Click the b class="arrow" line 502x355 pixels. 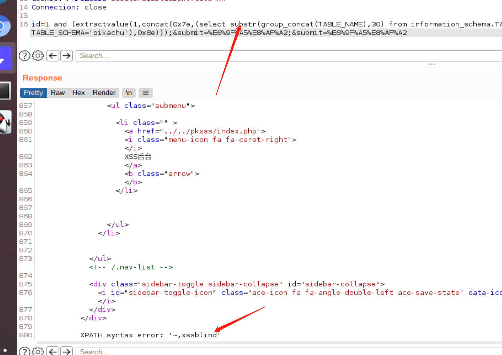(162, 173)
